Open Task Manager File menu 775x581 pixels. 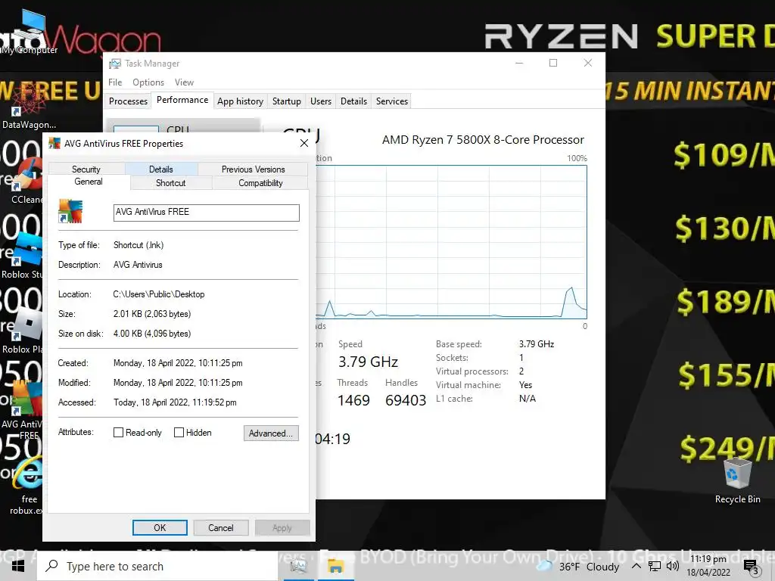pos(115,82)
